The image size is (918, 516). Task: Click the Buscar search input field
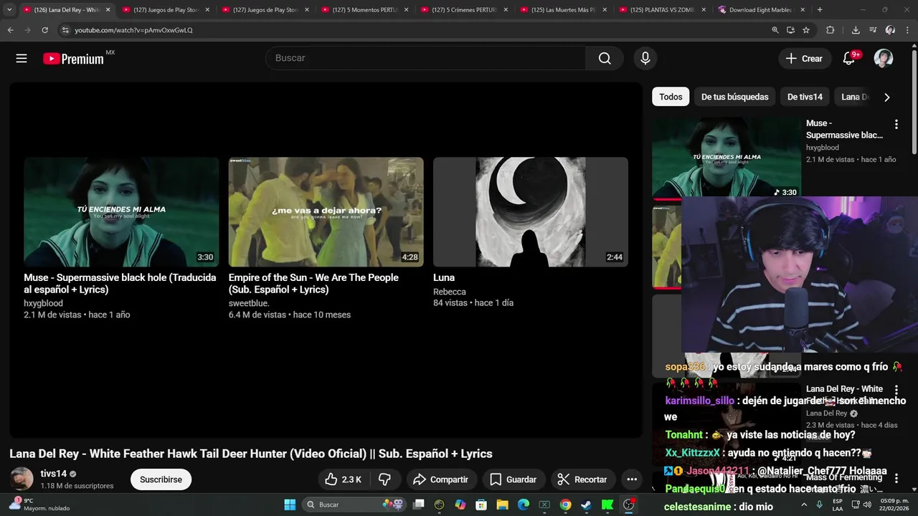[426, 58]
